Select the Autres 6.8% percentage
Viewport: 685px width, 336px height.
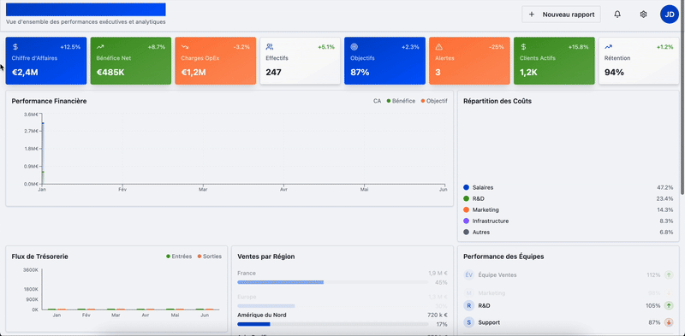coord(667,233)
